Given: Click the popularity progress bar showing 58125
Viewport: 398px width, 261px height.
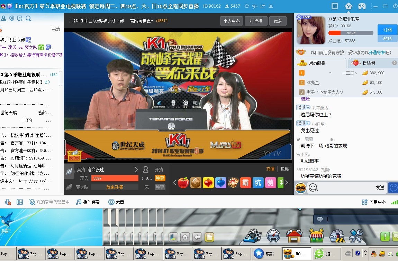Looking at the screenshot, I should tap(351, 33).
